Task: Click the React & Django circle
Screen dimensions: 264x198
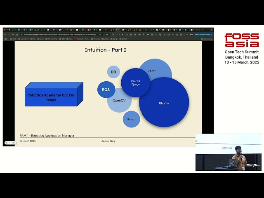Action: [136, 82]
